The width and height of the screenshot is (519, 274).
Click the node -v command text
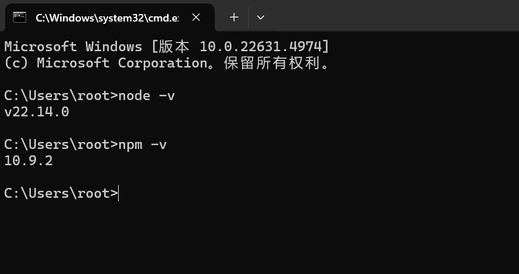pyautogui.click(x=146, y=95)
